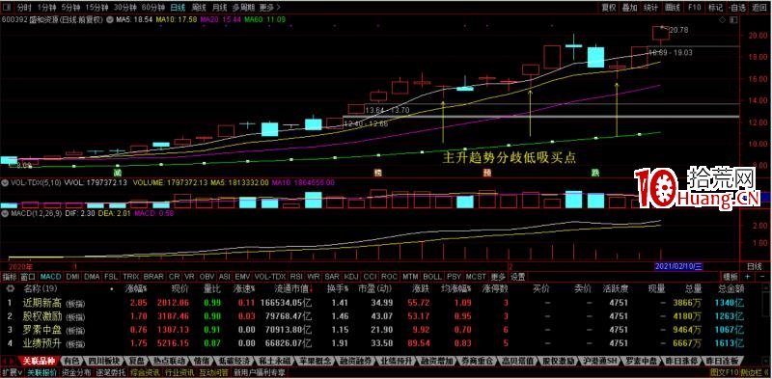Click the window icon left of 分时
Screen dimensions: 772x379
[x=7, y=8]
